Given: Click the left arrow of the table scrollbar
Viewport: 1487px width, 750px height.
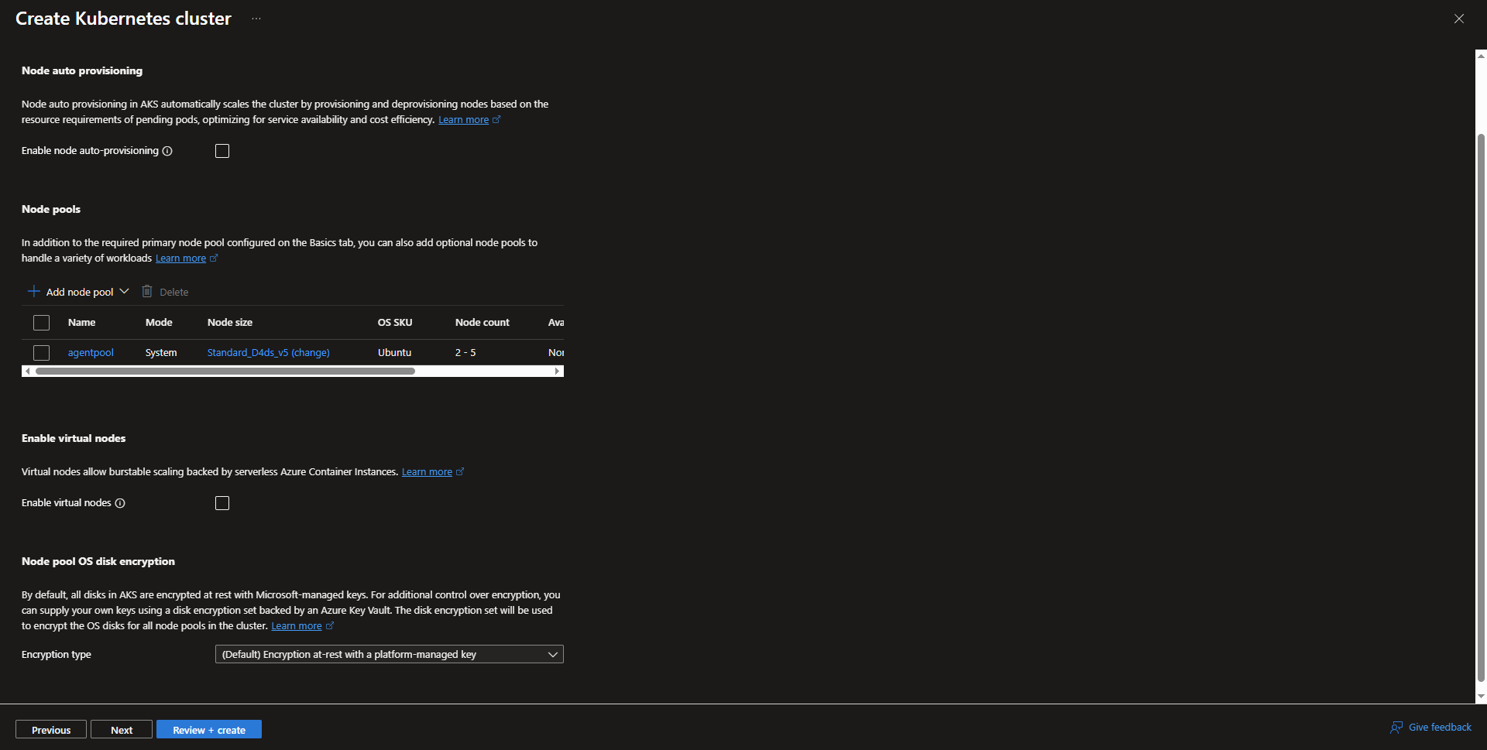Looking at the screenshot, I should [28, 372].
